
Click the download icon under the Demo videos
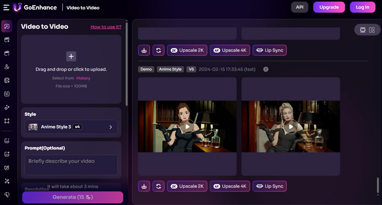coord(144,186)
